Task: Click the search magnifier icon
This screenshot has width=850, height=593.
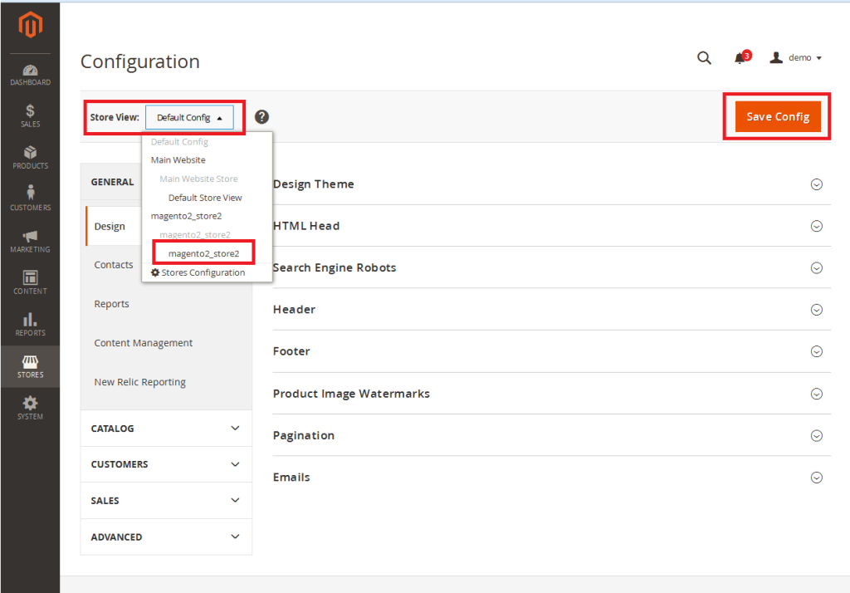Action: pos(704,57)
